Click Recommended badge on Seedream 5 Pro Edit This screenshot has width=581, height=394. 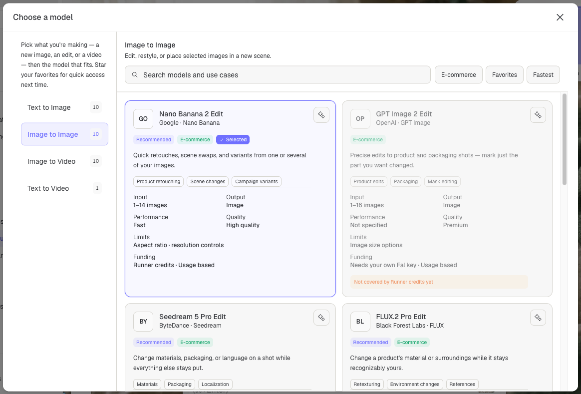coord(153,343)
